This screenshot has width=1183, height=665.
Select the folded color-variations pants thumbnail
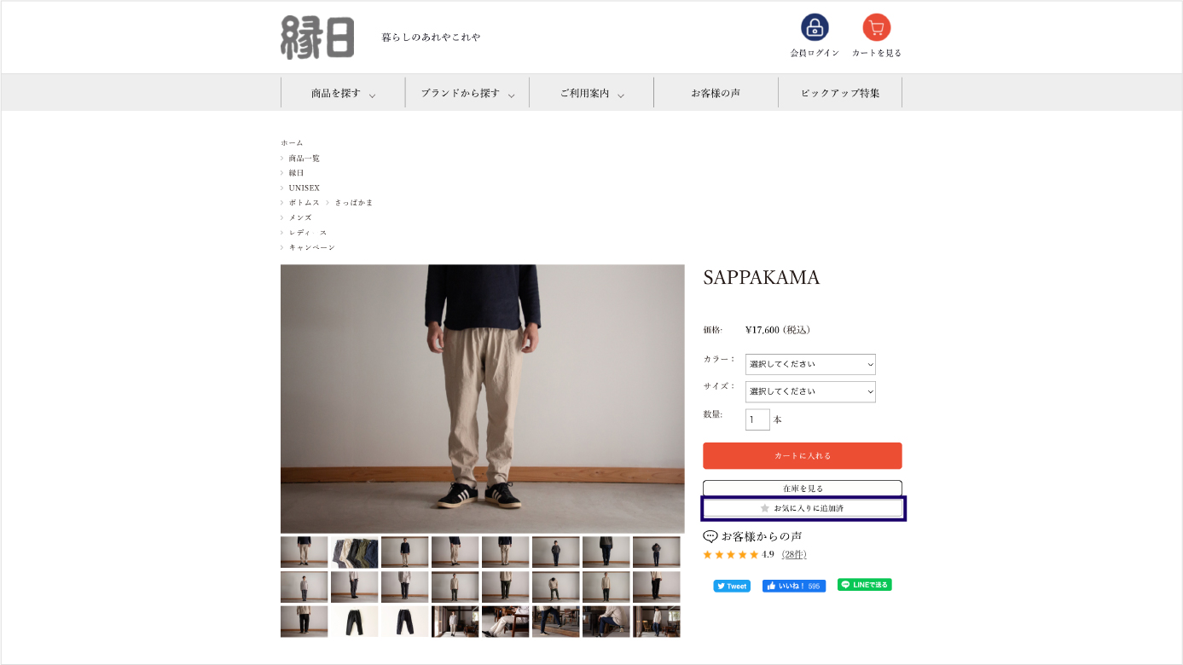pyautogui.click(x=355, y=552)
